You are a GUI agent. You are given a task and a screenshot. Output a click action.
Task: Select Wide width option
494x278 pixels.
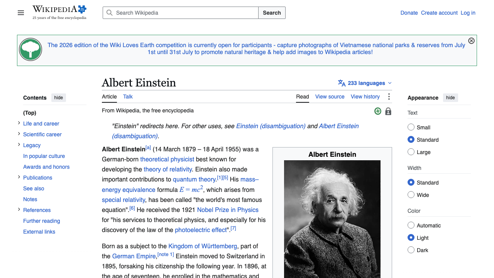click(411, 195)
